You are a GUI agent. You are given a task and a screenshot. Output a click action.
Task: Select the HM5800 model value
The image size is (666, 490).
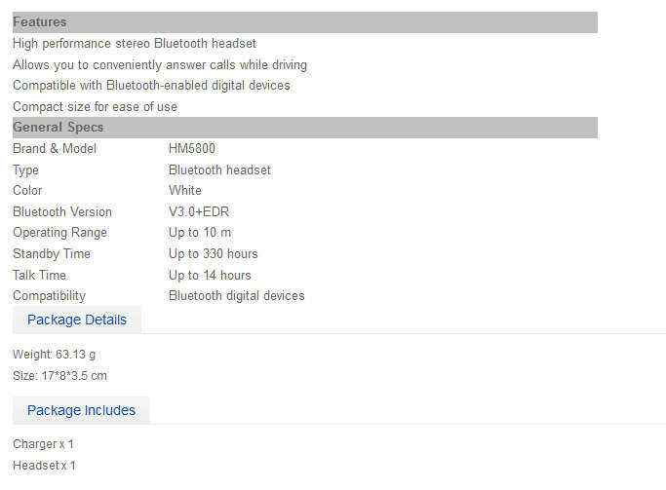[192, 148]
